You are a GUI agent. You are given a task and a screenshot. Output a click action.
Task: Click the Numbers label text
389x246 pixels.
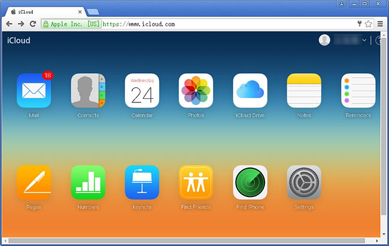point(88,207)
